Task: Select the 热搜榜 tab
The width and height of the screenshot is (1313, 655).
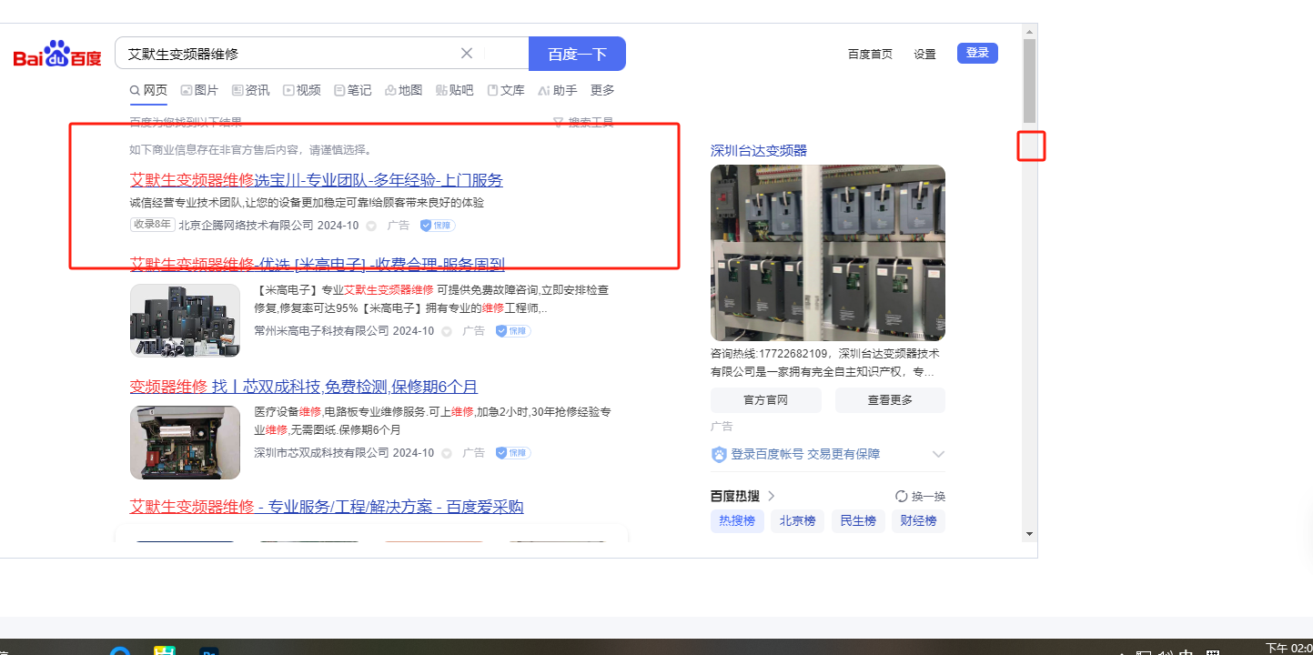Action: (737, 521)
